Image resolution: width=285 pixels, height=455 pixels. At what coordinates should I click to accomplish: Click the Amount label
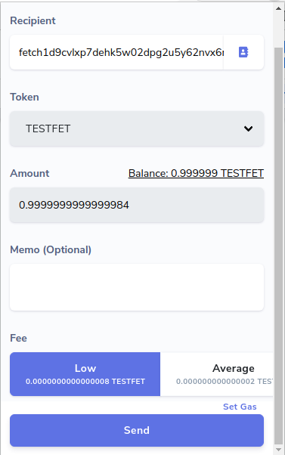(x=29, y=173)
